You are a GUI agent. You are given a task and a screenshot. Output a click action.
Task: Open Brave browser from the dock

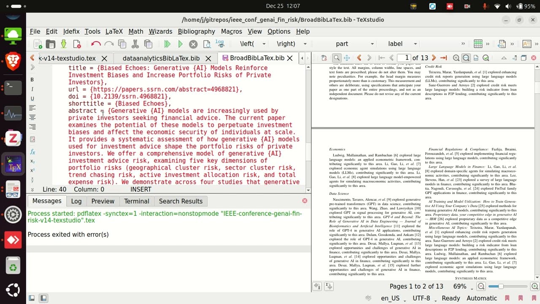click(13, 61)
